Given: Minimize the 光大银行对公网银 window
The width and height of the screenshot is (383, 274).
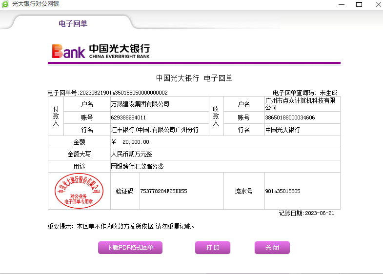Looking at the screenshot, I should tap(342, 4).
